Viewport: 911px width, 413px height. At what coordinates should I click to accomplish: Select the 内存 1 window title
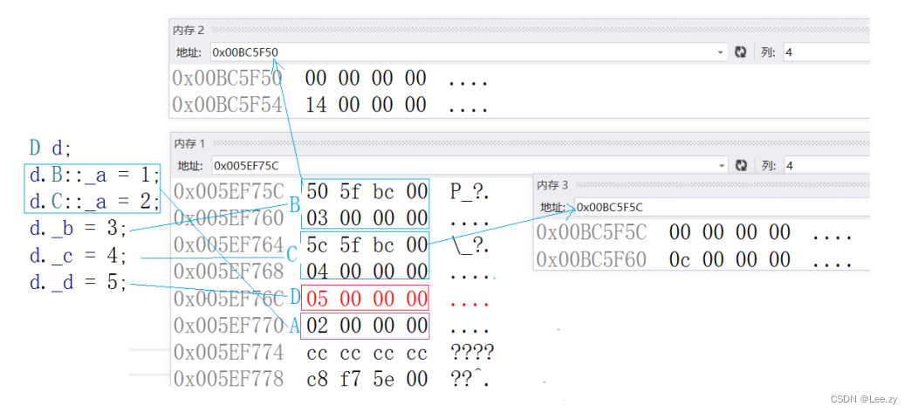pyautogui.click(x=189, y=143)
